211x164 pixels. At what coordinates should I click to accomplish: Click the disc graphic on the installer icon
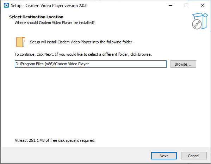(x=197, y=24)
